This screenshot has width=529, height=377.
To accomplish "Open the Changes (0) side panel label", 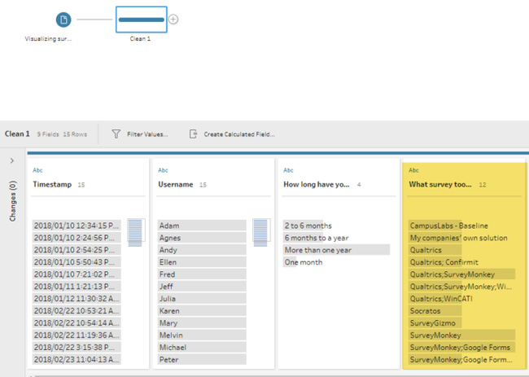I will 11,201.
